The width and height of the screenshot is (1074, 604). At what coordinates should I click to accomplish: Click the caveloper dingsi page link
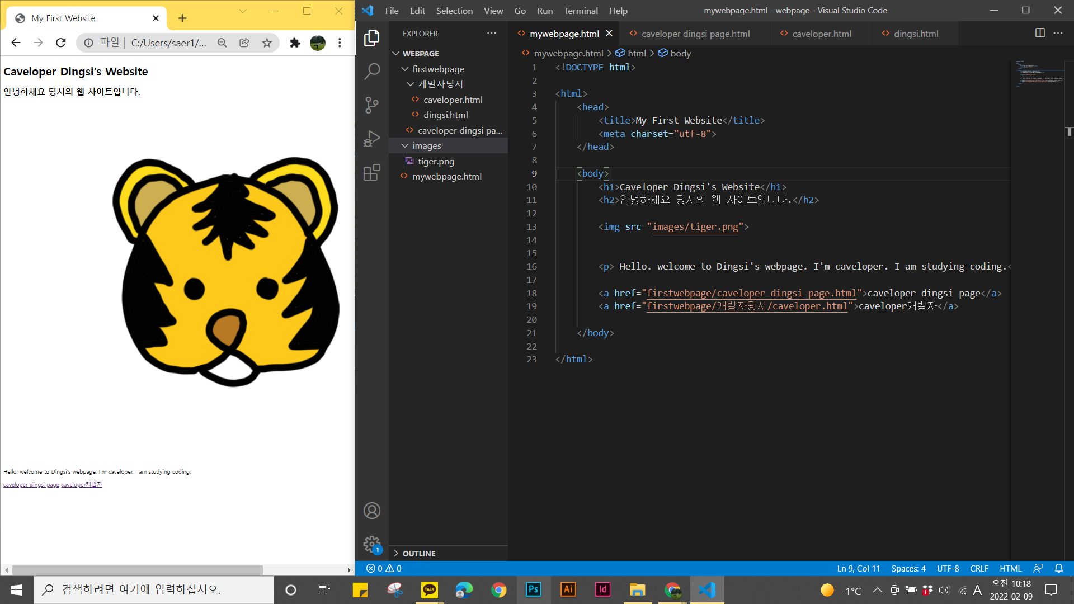31,485
